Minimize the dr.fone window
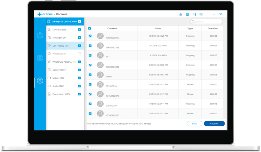This screenshot has height=152, width=261. click(x=214, y=14)
